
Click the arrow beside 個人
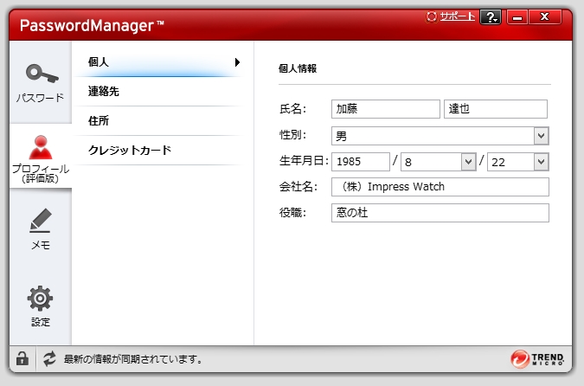click(237, 62)
